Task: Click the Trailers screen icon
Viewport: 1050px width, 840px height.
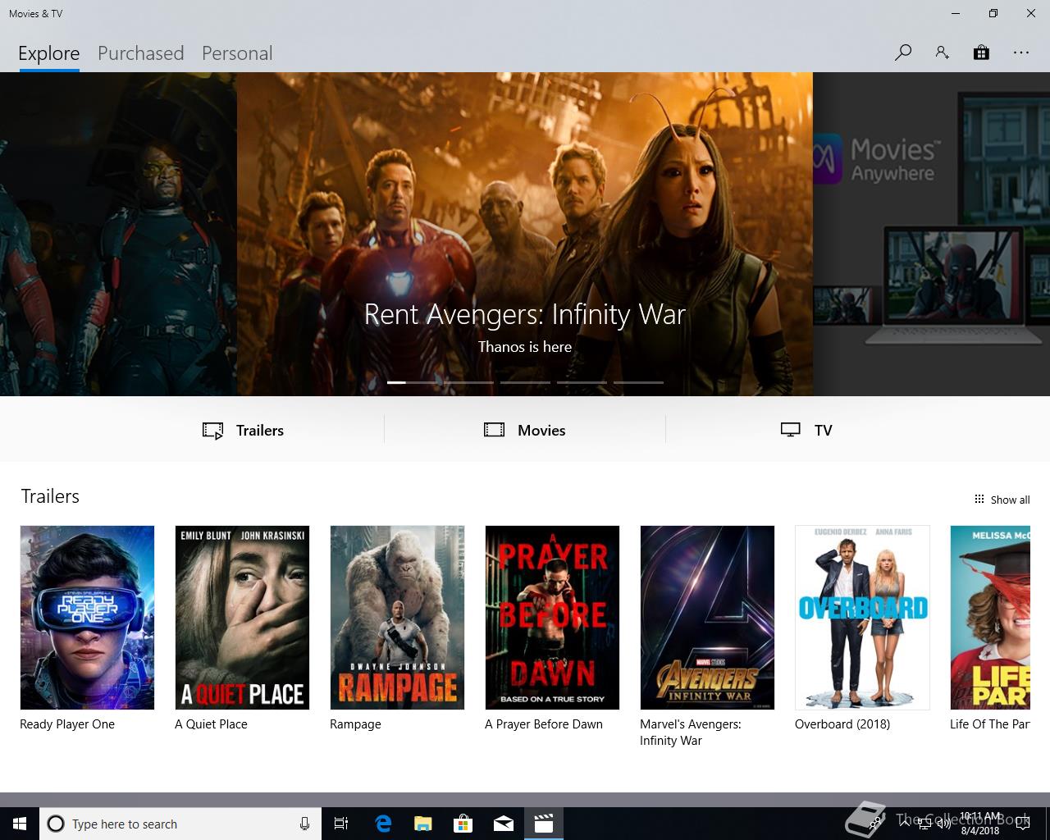Action: (213, 431)
